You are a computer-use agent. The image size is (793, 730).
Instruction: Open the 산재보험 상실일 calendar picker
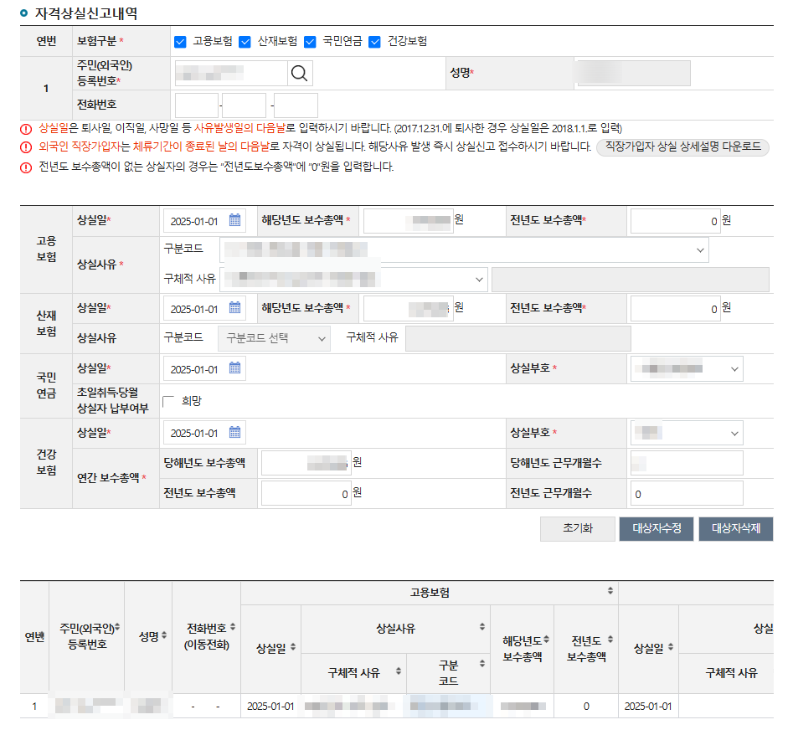pos(234,308)
